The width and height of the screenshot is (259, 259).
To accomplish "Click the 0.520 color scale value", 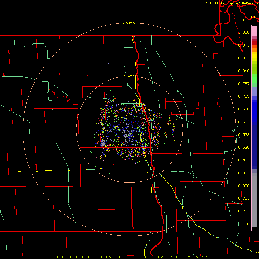I will click(244, 147).
